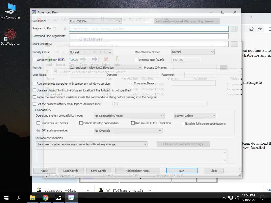Screen dimensions: 271x203
Task: Focus the Command-Line Arguments field
Action: click(x=149, y=36)
